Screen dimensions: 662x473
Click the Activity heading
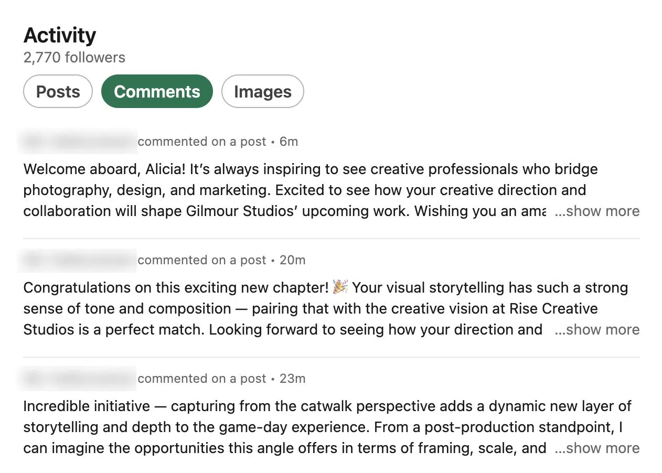tap(60, 35)
